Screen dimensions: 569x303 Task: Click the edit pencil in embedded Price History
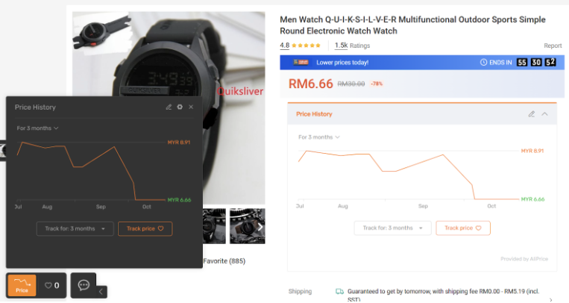point(532,114)
